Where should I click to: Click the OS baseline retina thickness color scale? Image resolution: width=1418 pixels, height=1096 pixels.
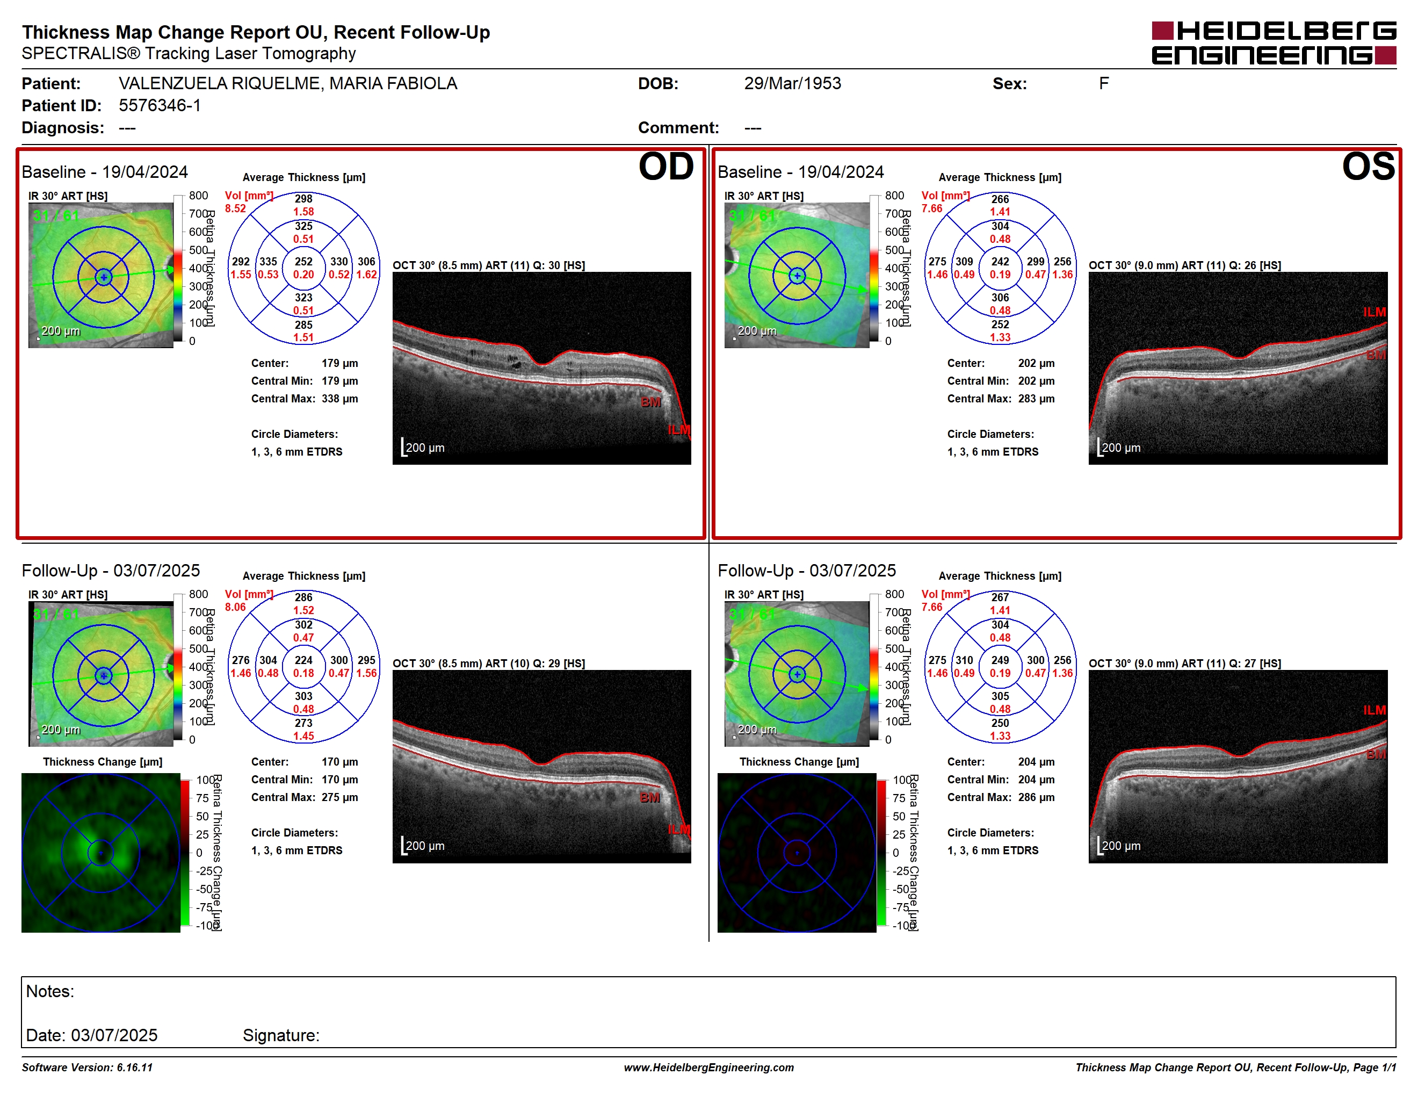[x=874, y=268]
